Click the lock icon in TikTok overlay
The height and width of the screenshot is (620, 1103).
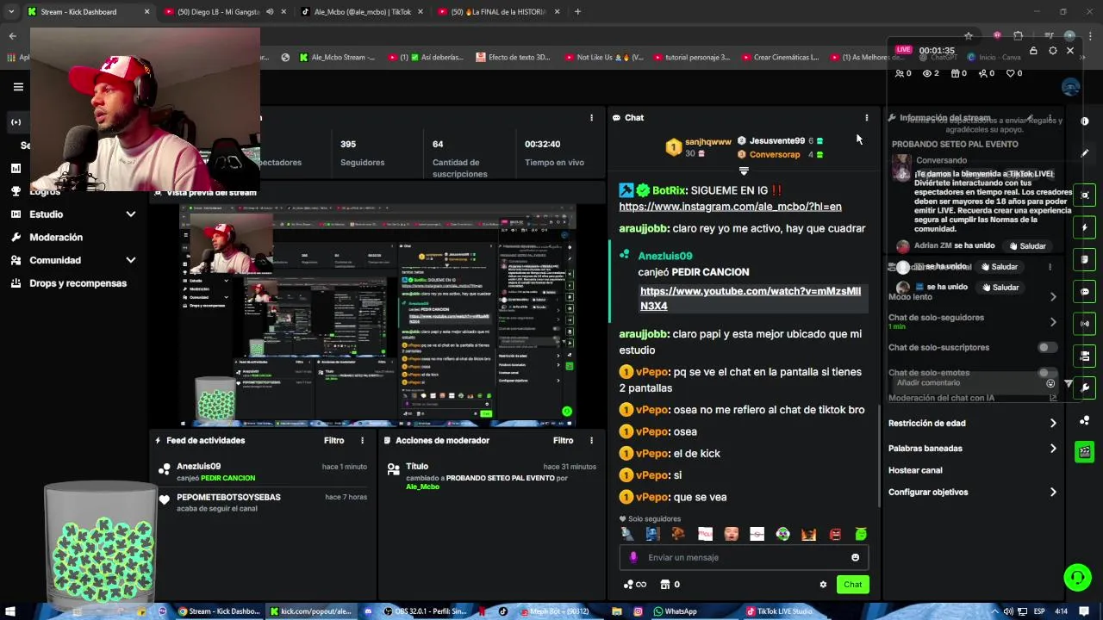(x=1033, y=51)
